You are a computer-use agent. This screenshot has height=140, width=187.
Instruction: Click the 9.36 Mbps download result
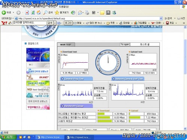point(68,73)
